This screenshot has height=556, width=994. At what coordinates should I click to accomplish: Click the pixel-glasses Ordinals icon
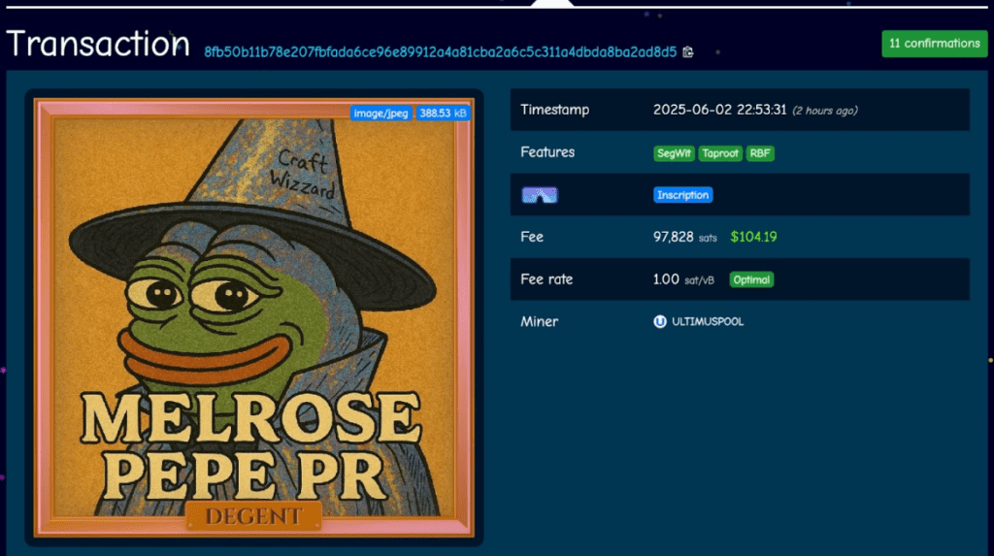[540, 195]
